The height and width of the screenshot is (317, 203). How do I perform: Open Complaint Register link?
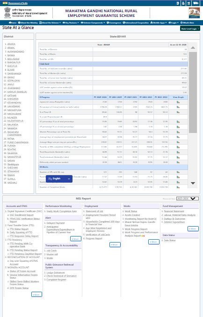point(56,280)
